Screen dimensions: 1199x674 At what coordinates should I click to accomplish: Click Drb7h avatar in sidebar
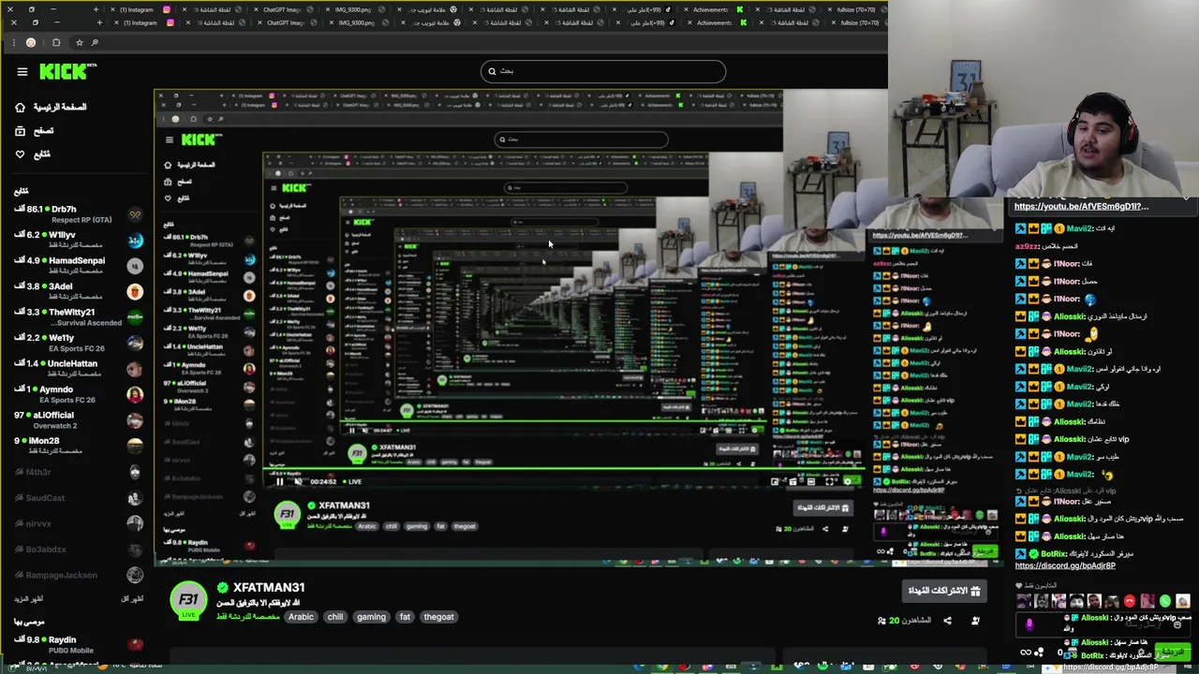pyautogui.click(x=135, y=215)
